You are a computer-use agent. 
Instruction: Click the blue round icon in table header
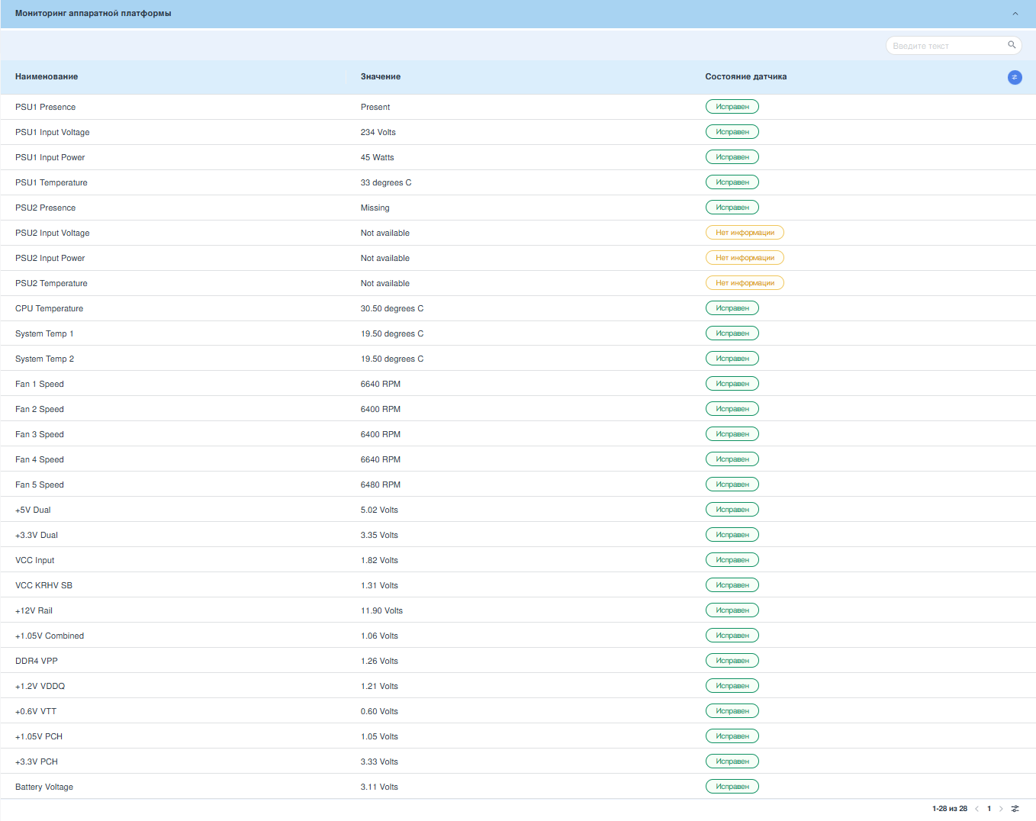coord(1015,77)
